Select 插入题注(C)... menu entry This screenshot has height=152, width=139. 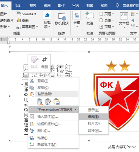tap(53, 117)
